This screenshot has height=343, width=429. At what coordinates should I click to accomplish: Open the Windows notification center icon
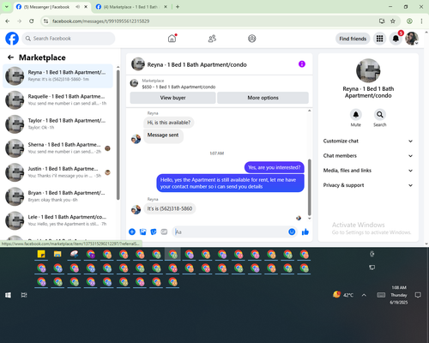[x=418, y=295]
